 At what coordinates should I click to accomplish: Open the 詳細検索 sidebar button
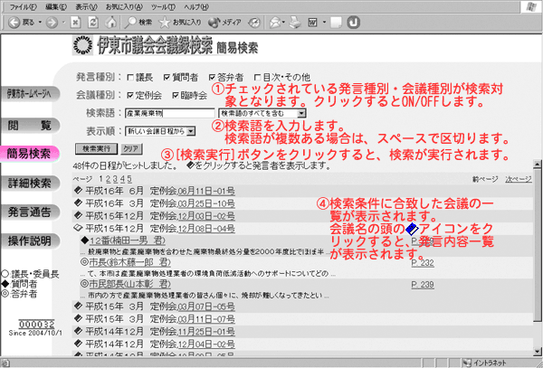[x=30, y=184]
